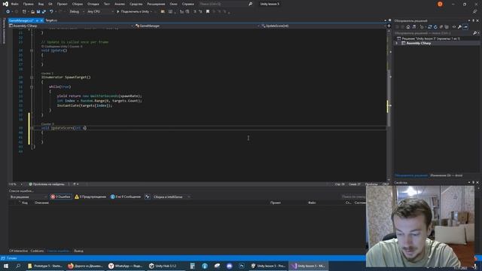The image size is (482, 271).
Task: Expand the Assembly-CSharp node in Solution Explorer
Action: coord(397,44)
